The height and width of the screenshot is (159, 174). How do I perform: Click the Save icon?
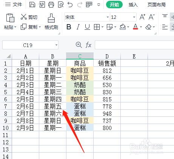point(32,5)
